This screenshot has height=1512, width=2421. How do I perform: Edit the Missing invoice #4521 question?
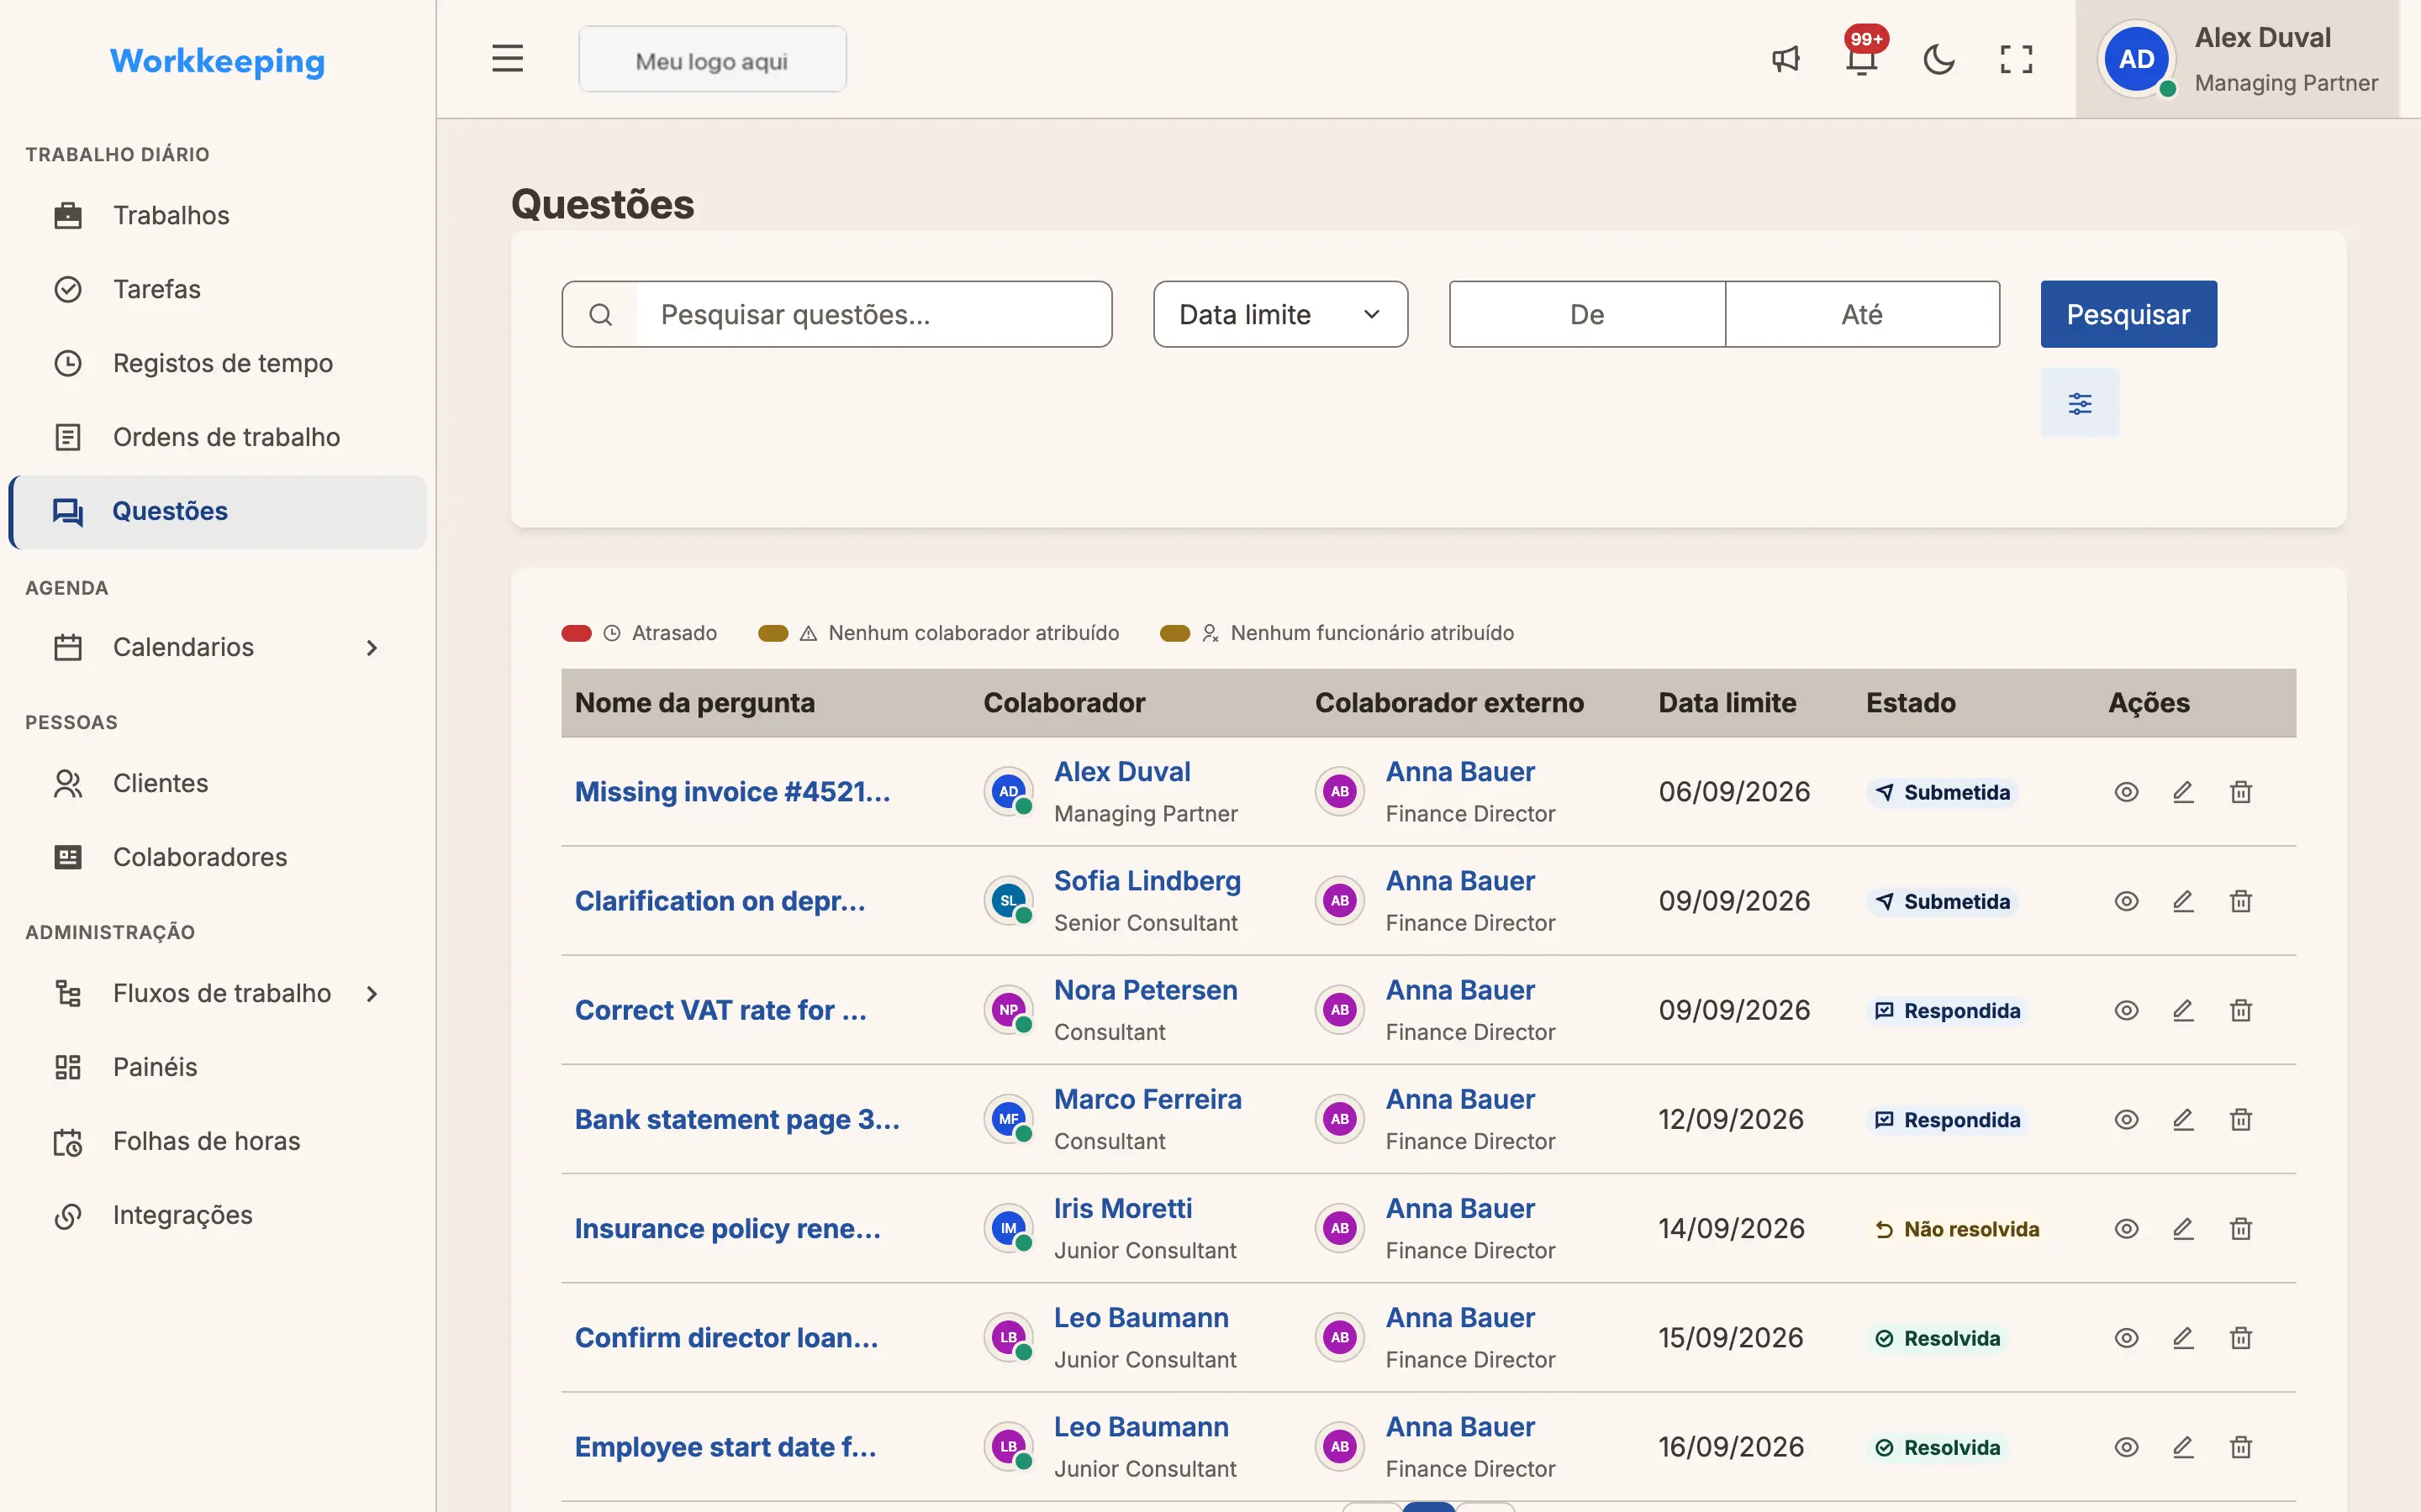click(2183, 792)
